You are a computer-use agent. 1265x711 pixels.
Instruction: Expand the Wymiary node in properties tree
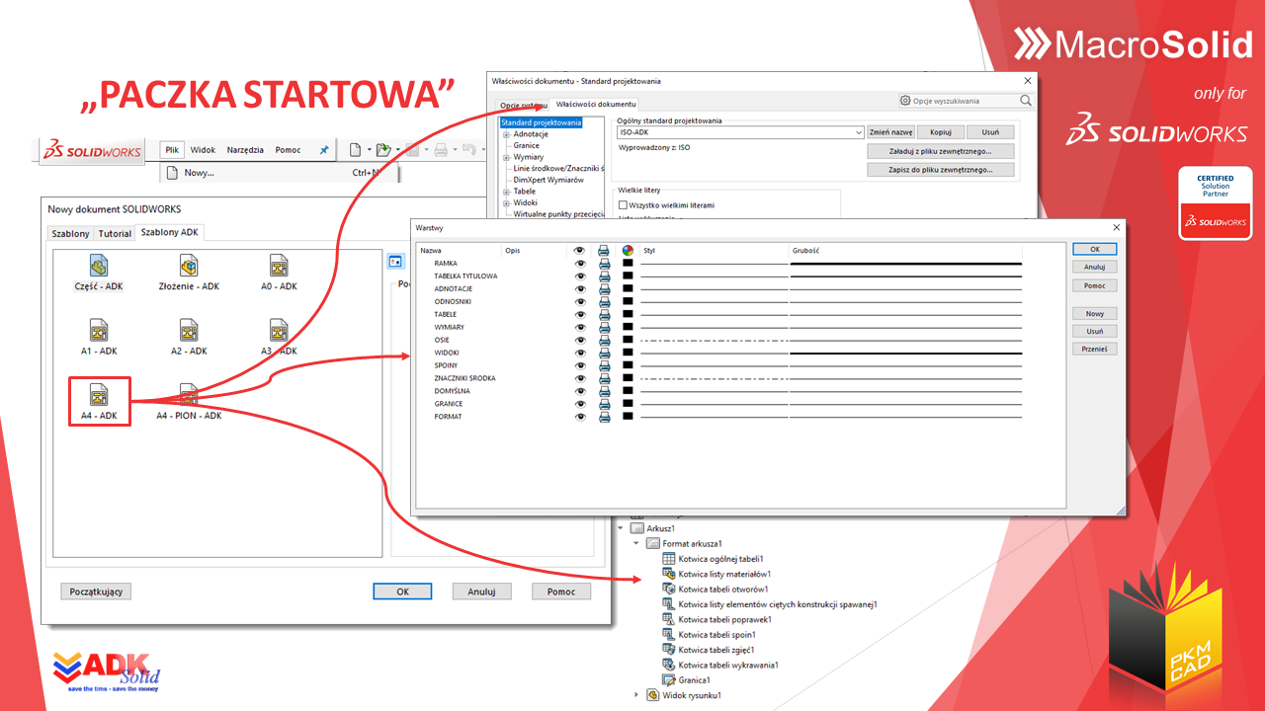point(506,157)
